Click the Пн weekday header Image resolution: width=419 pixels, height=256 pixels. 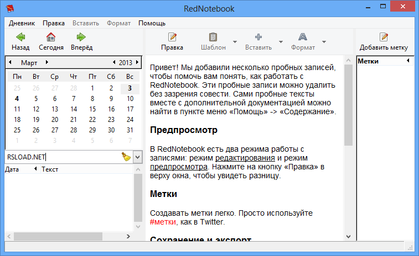pos(17,77)
